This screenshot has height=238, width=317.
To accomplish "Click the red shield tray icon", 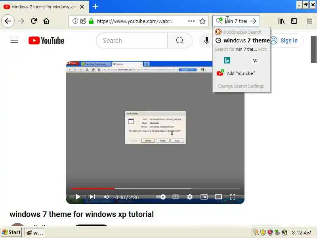I will point(270,232).
